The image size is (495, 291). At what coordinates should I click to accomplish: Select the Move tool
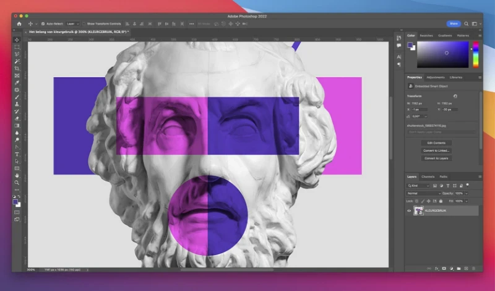pyautogui.click(x=17, y=40)
